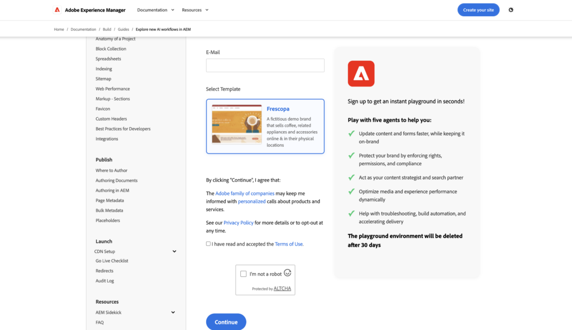Open the Guides breadcrumb link

click(x=123, y=30)
